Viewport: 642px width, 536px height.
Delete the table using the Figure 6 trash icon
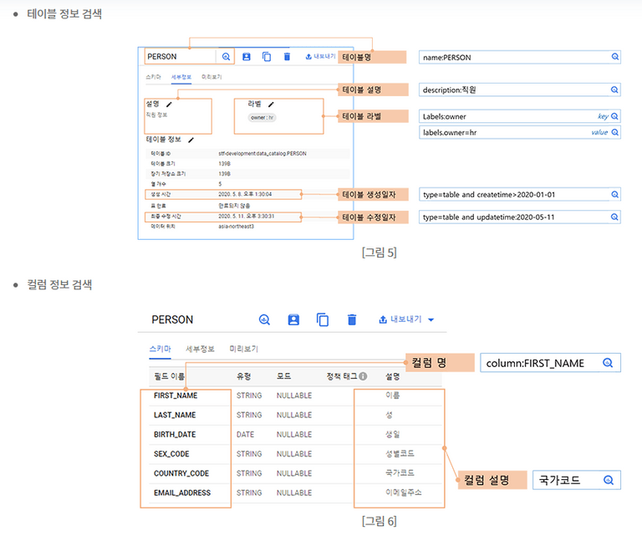[352, 319]
